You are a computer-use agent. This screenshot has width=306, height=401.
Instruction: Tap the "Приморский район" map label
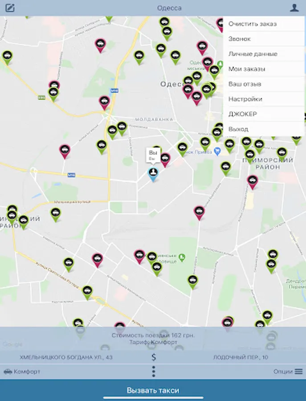click(x=268, y=164)
